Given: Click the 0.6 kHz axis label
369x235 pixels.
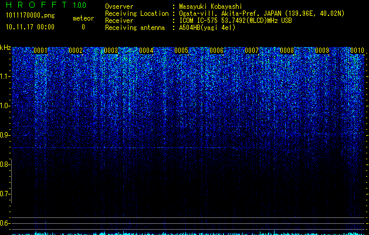Looking at the screenshot, I should [5, 223].
